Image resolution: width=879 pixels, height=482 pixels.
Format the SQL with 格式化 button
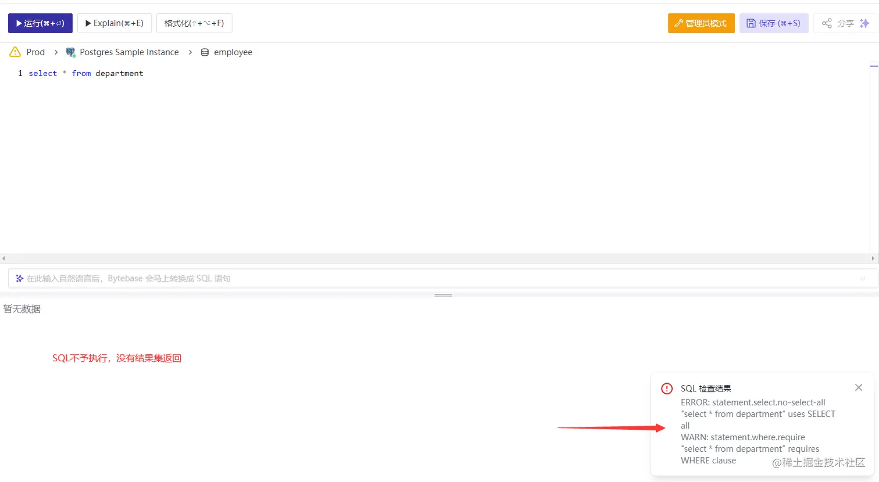tap(194, 23)
